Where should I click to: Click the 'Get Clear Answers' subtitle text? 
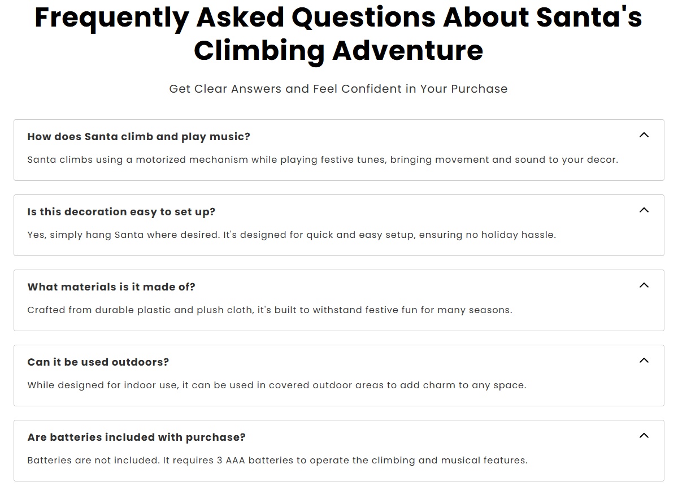click(338, 89)
